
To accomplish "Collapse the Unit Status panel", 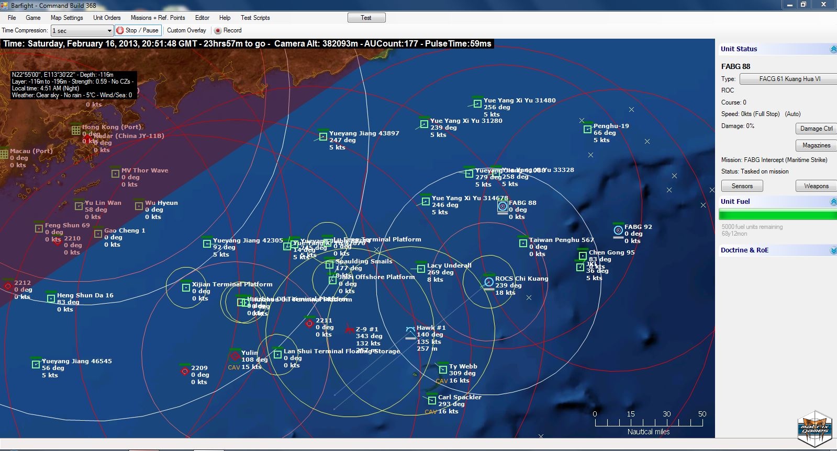I will tap(833, 49).
